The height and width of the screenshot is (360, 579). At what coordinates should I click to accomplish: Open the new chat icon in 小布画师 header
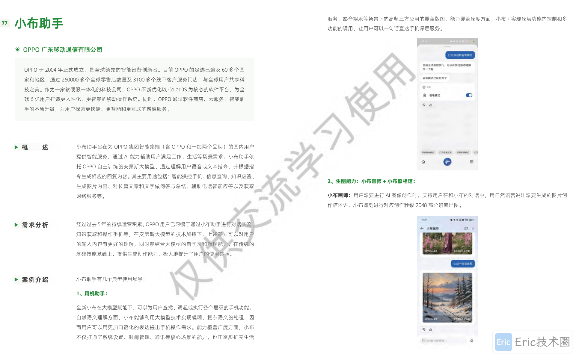pos(466,228)
